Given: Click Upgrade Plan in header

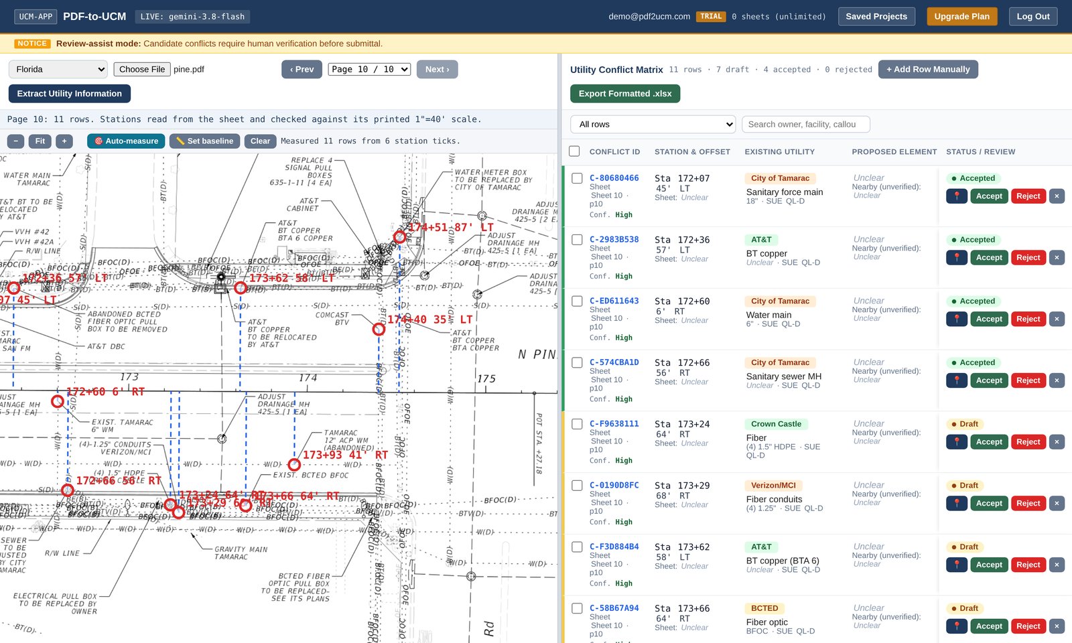Looking at the screenshot, I should click(962, 17).
